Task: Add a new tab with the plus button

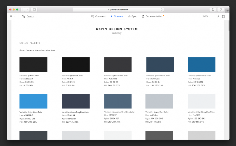Action: (x=227, y=11)
